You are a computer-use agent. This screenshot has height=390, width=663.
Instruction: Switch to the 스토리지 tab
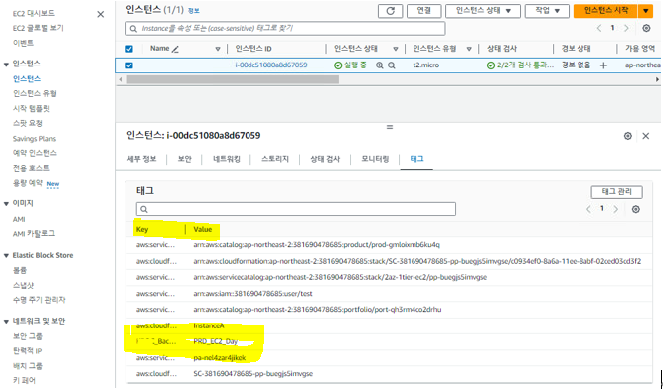(x=275, y=159)
